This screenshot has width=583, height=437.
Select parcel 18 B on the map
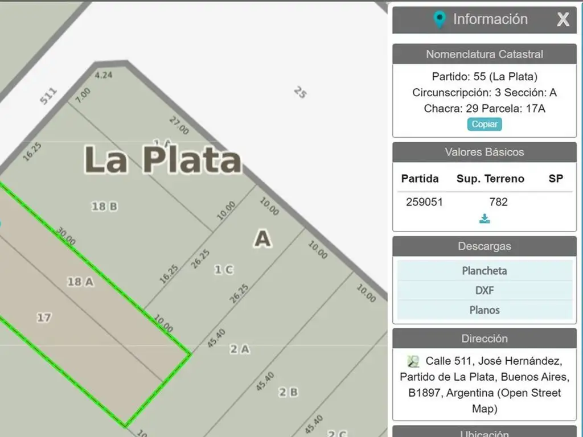[x=105, y=206]
